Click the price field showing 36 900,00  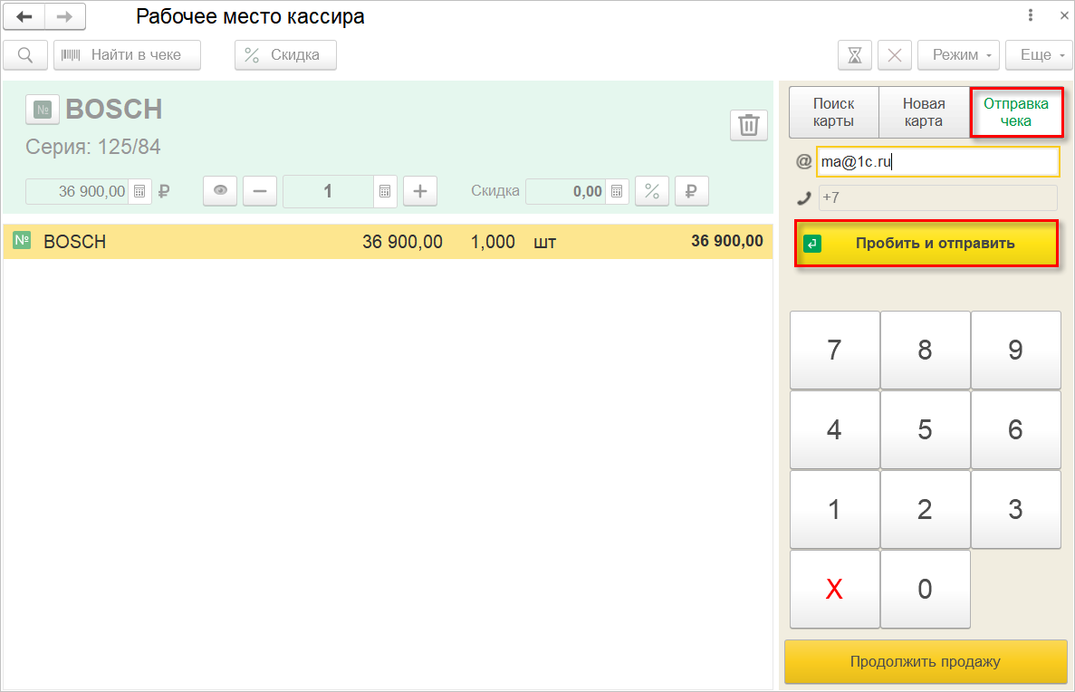[x=77, y=191]
